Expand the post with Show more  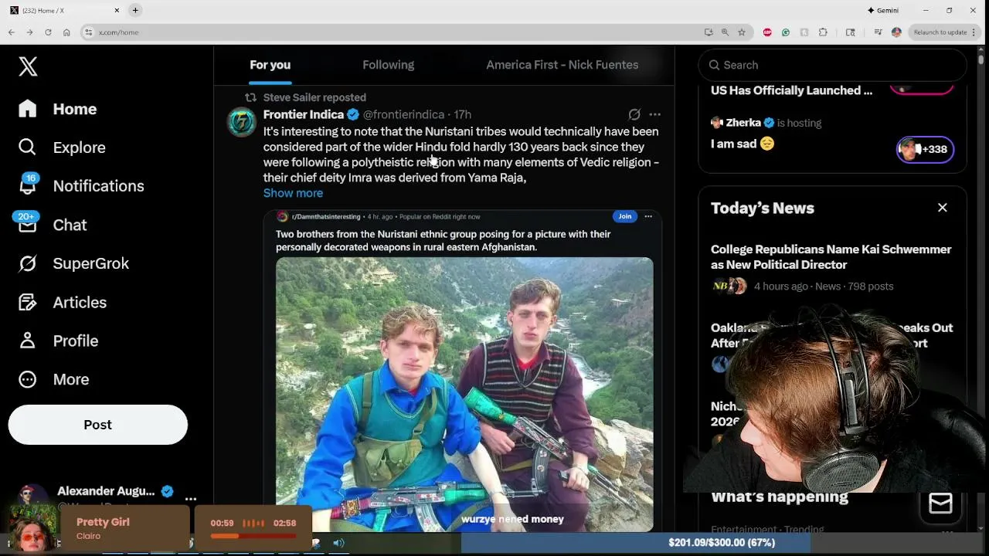[293, 193]
